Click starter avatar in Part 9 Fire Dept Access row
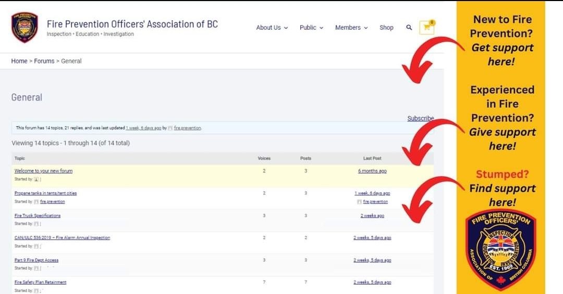 tap(36, 268)
